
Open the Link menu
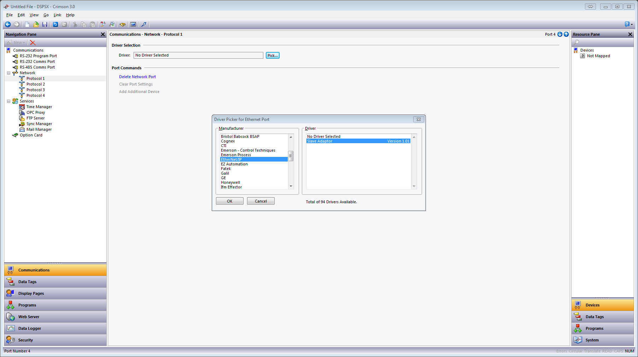click(57, 15)
